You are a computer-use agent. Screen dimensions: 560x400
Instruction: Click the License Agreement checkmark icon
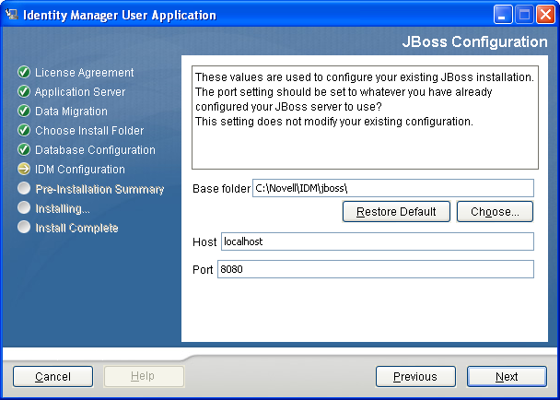(x=24, y=72)
